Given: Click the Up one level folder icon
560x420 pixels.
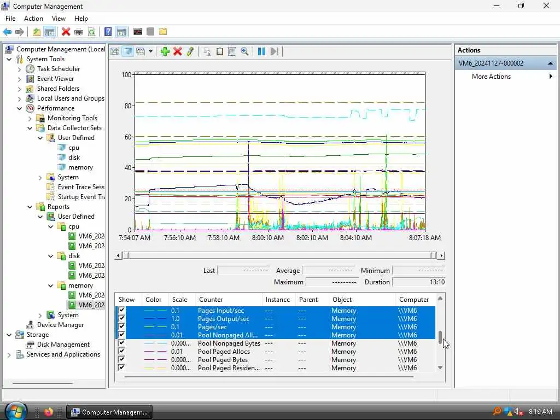Looking at the screenshot, I should pos(37,32).
